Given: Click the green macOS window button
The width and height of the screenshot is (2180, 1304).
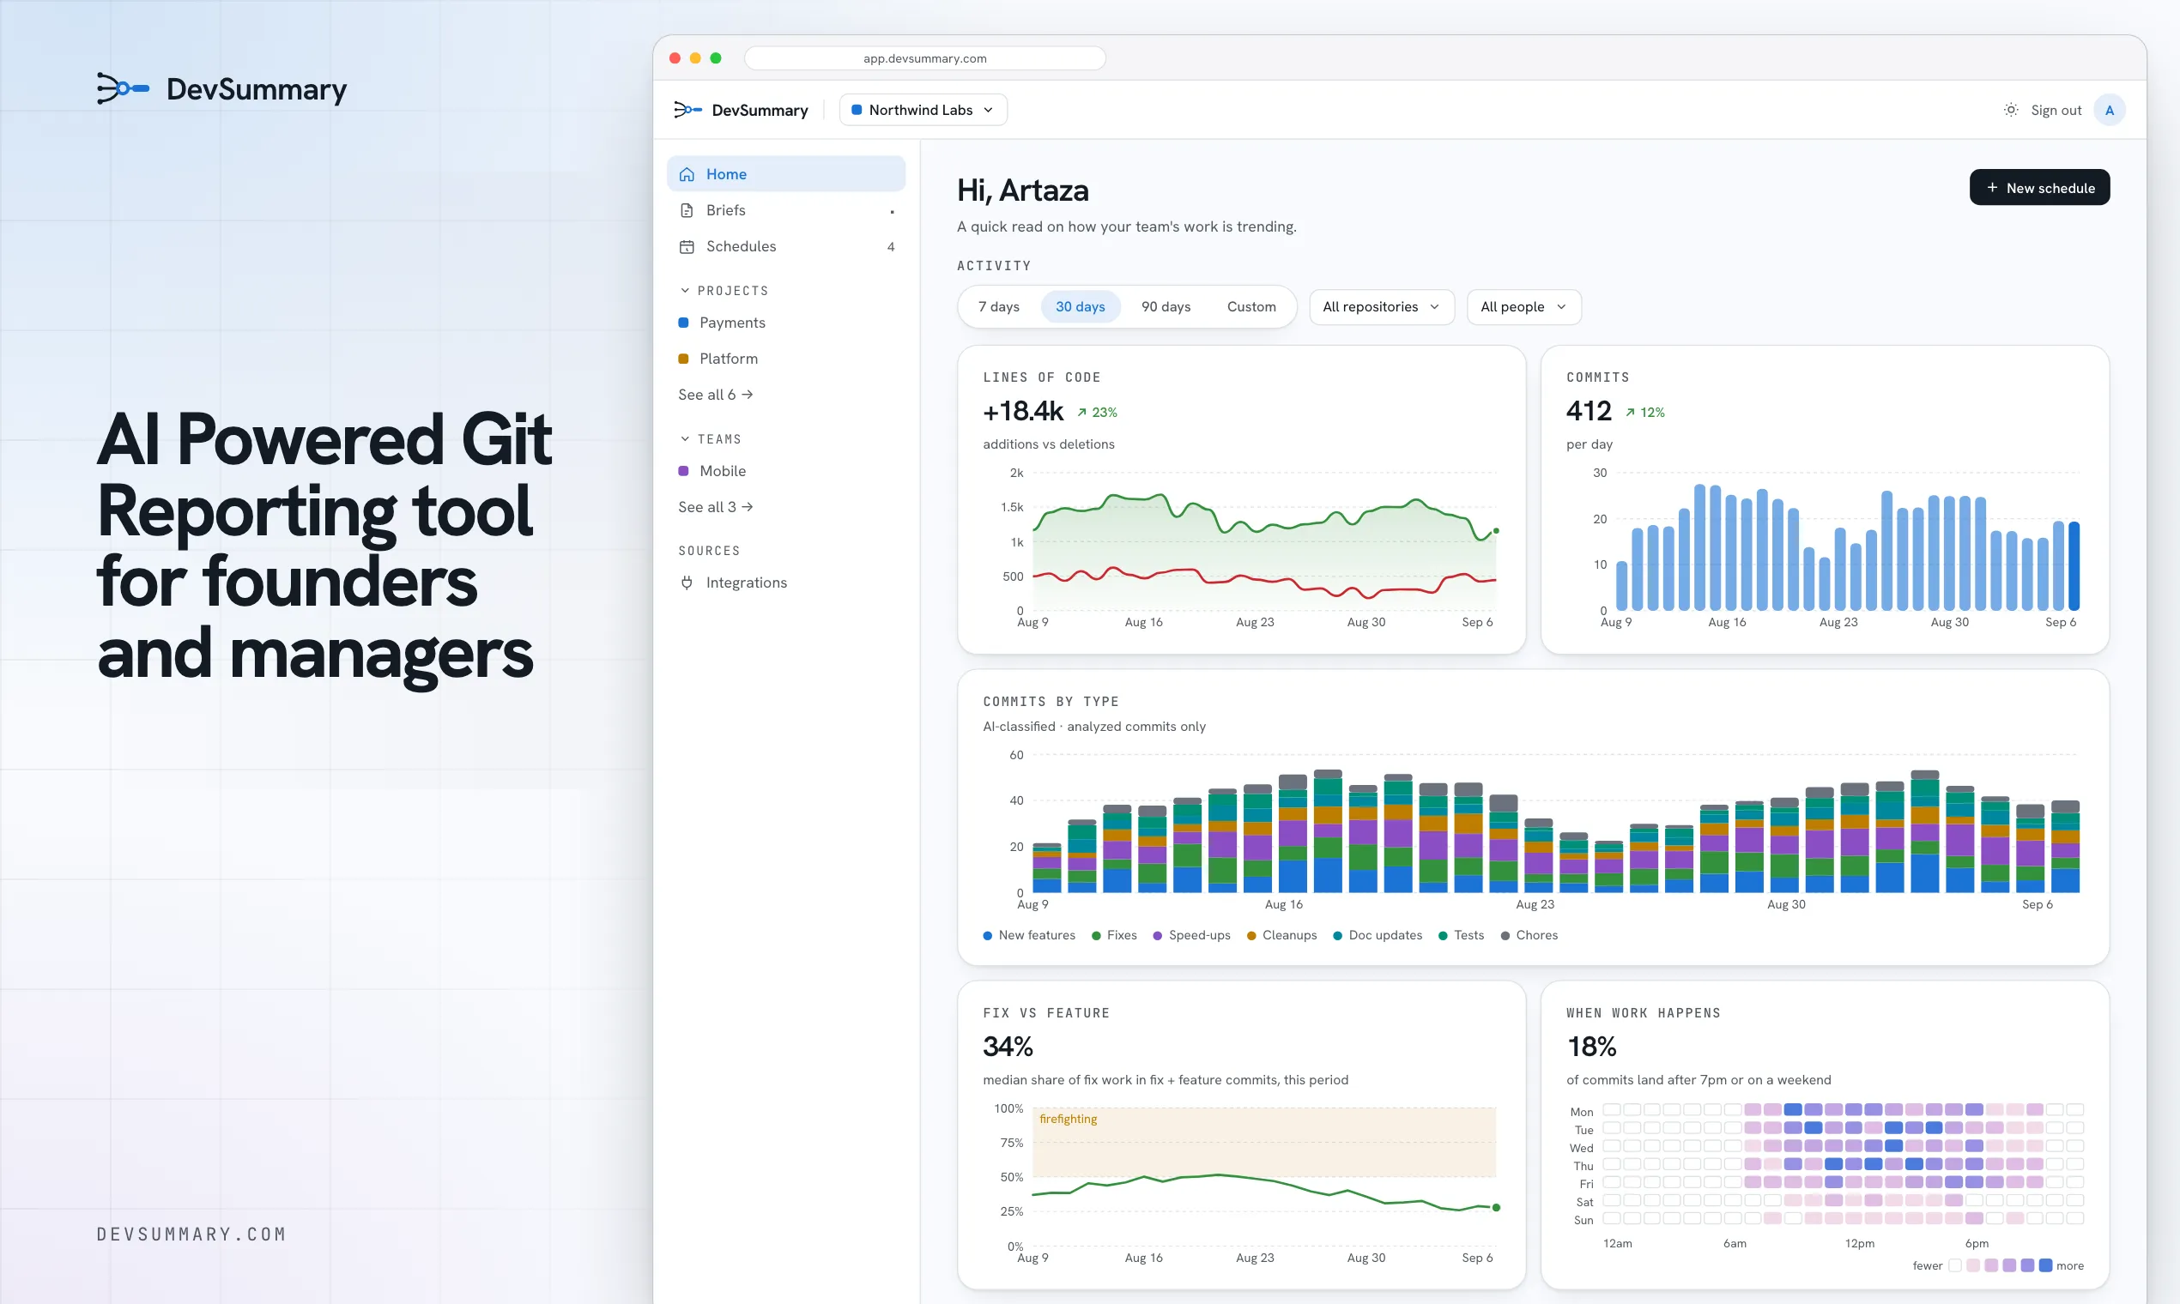Looking at the screenshot, I should pyautogui.click(x=716, y=58).
